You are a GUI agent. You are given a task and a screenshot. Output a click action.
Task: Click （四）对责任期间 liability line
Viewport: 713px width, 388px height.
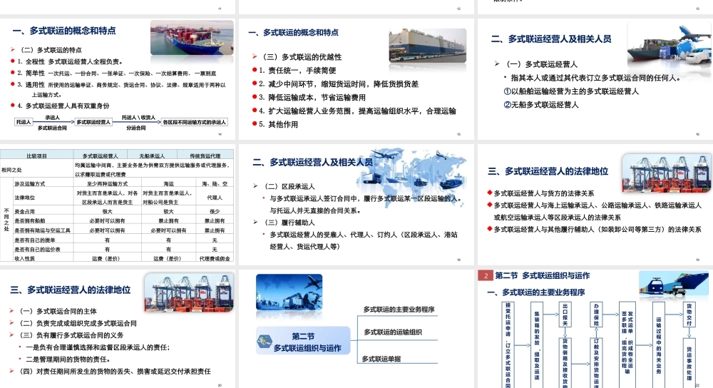[115, 371]
